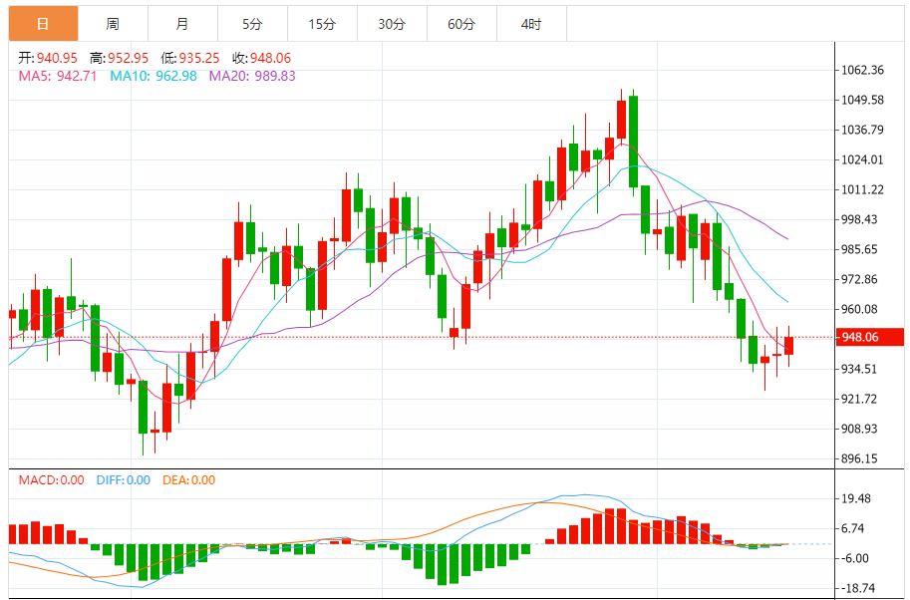The image size is (910, 600).
Task: Open the 15分 timeframe tab
Action: point(322,24)
